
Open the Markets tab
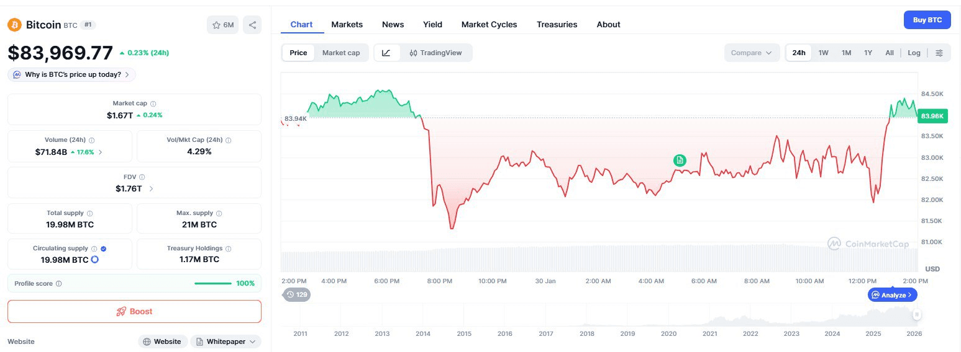click(x=347, y=24)
